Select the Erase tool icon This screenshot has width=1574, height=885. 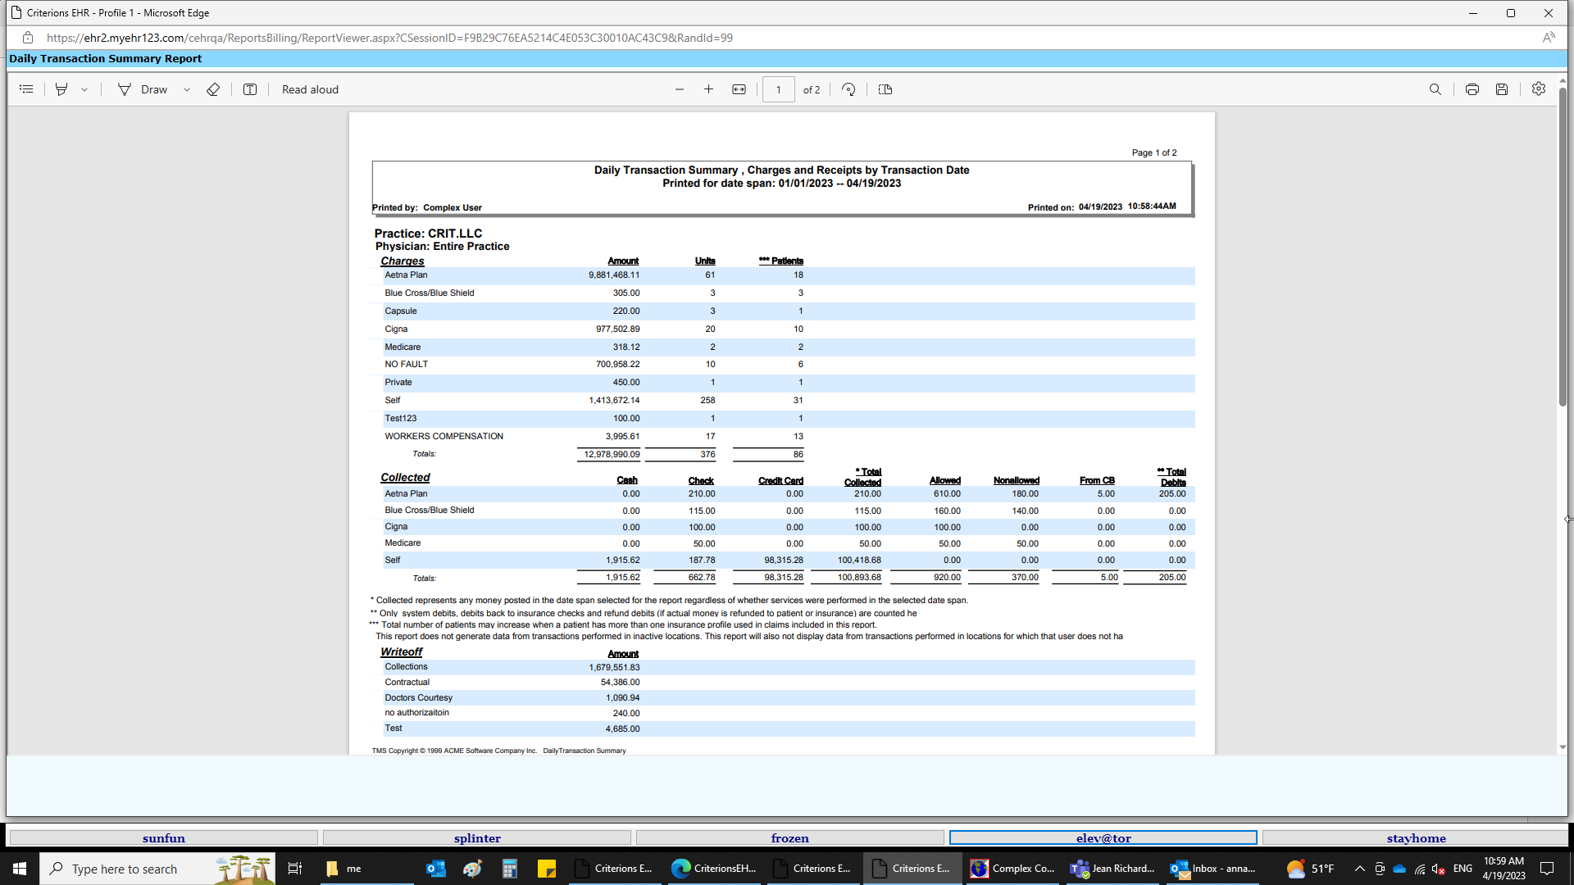pyautogui.click(x=213, y=89)
